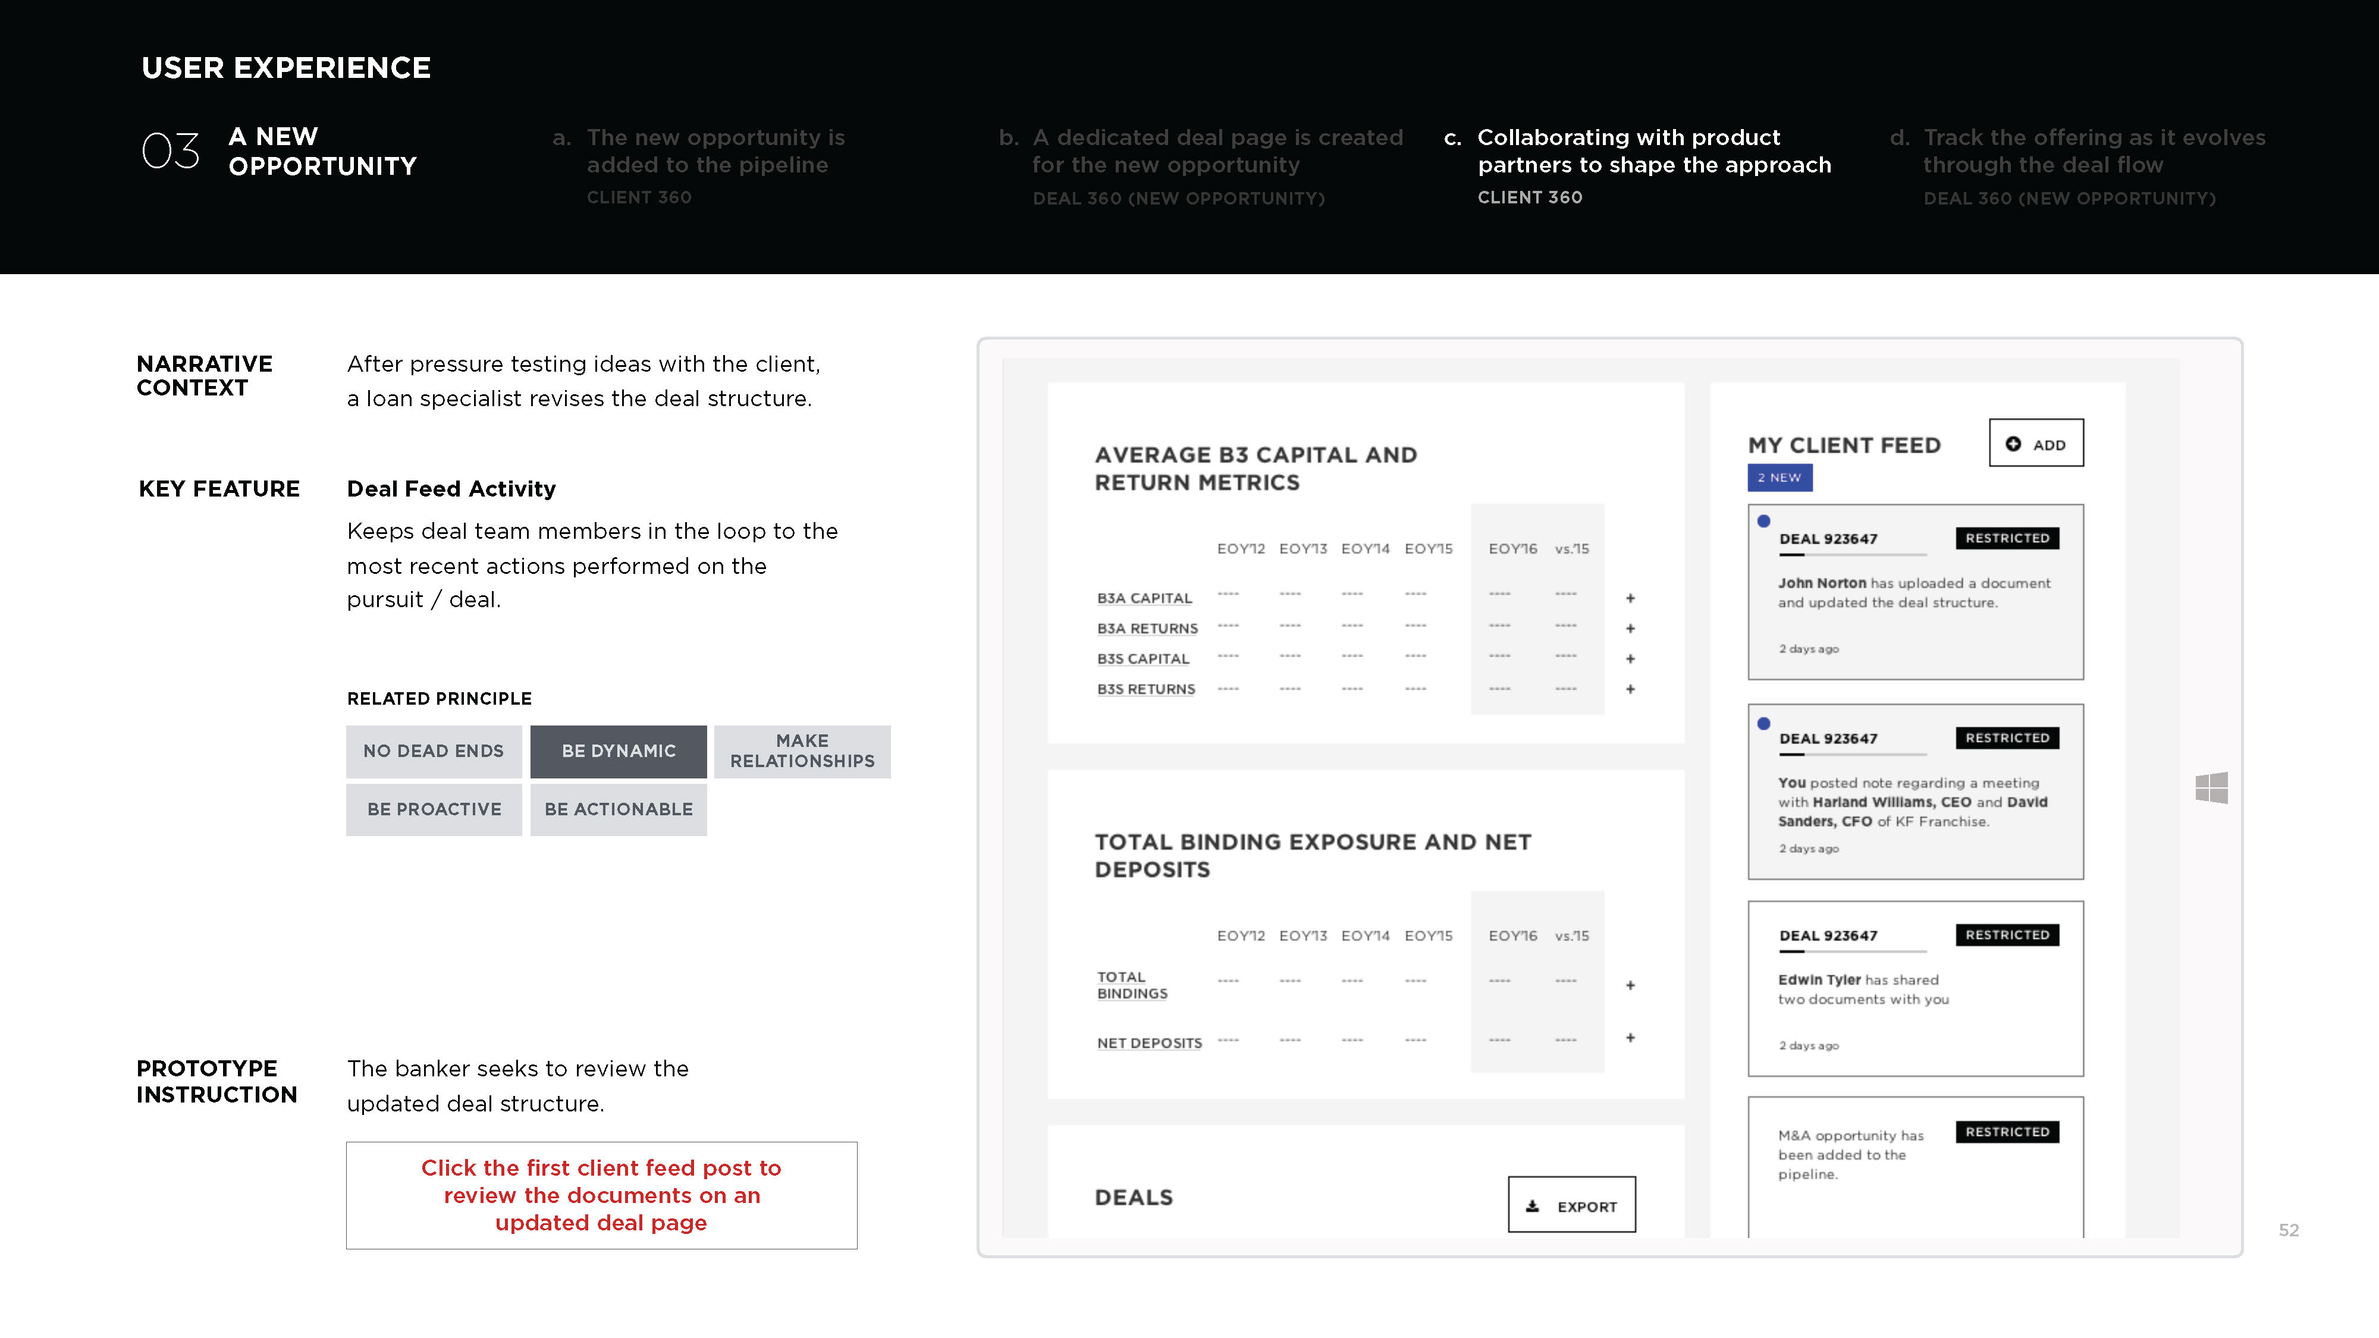
Task: Click the ADD button in My Client Feed
Action: click(2035, 443)
